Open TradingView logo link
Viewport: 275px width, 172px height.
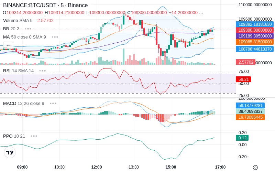coord(10,152)
